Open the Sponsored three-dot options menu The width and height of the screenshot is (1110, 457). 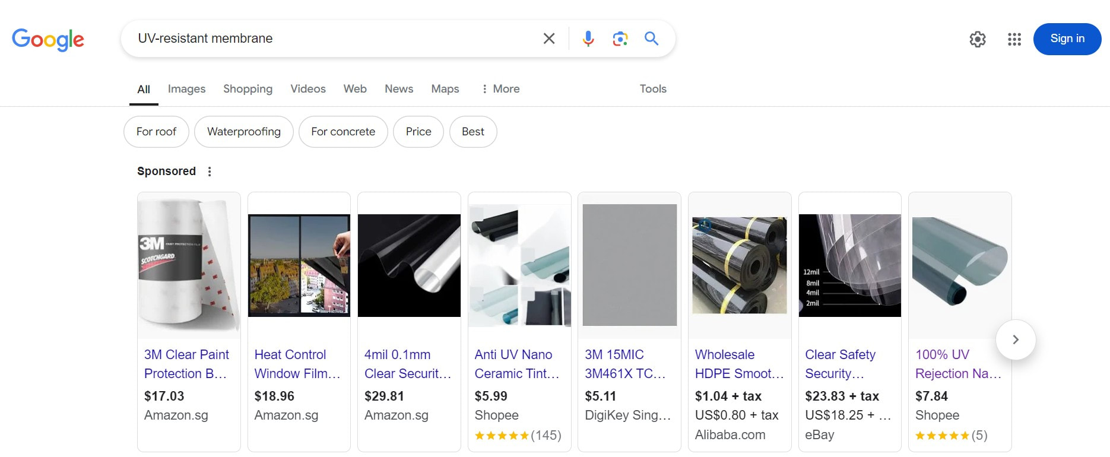[x=210, y=172]
